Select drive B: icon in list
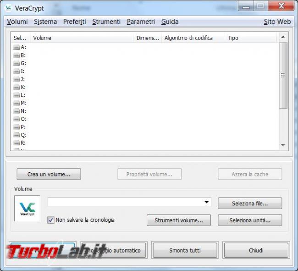Viewport: 298px width, 271px height. click(17, 55)
